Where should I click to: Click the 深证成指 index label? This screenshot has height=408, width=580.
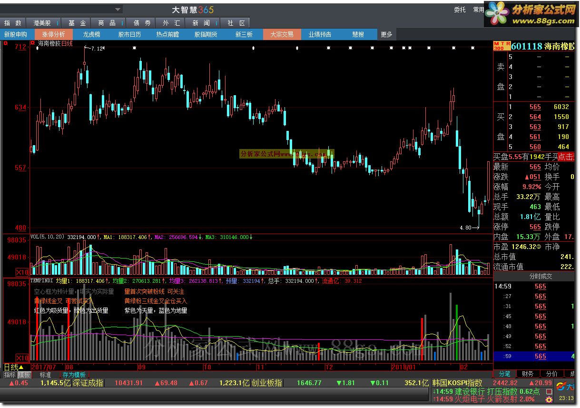coord(88,383)
